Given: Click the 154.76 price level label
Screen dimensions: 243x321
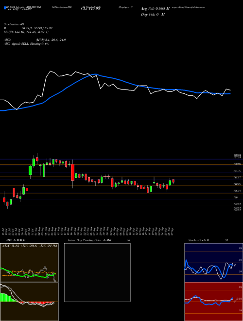Looking at the screenshot, I should point(237,171).
